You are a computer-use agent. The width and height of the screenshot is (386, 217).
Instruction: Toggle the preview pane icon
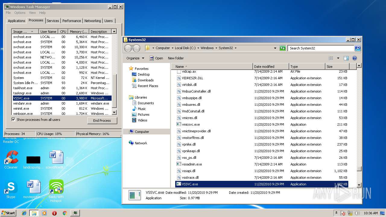tap(346, 58)
